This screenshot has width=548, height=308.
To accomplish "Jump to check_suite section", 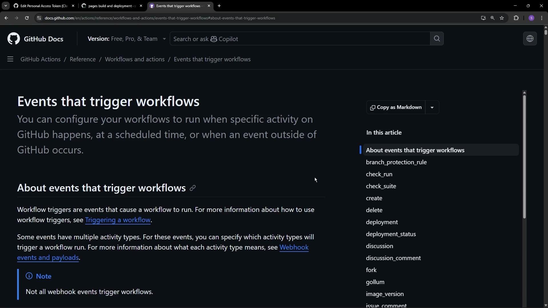I will click(381, 186).
